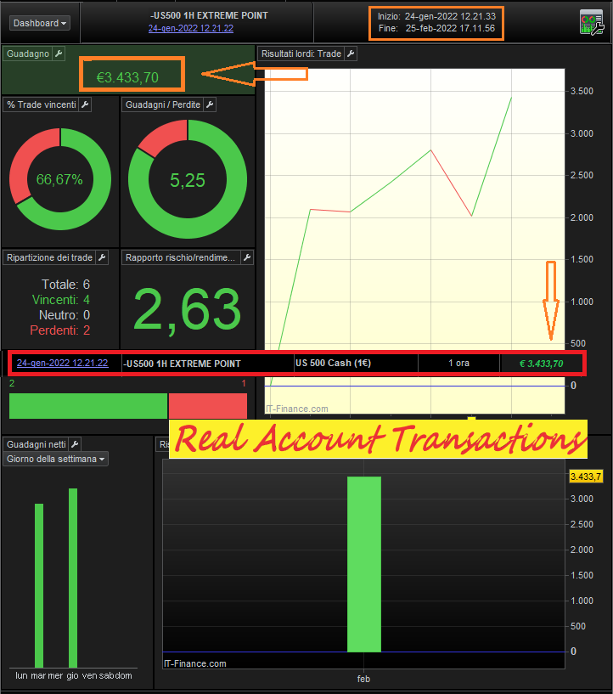Click the wrench icon beside Guadagni / Perdite
Screen dimensions: 613x694
[210, 104]
